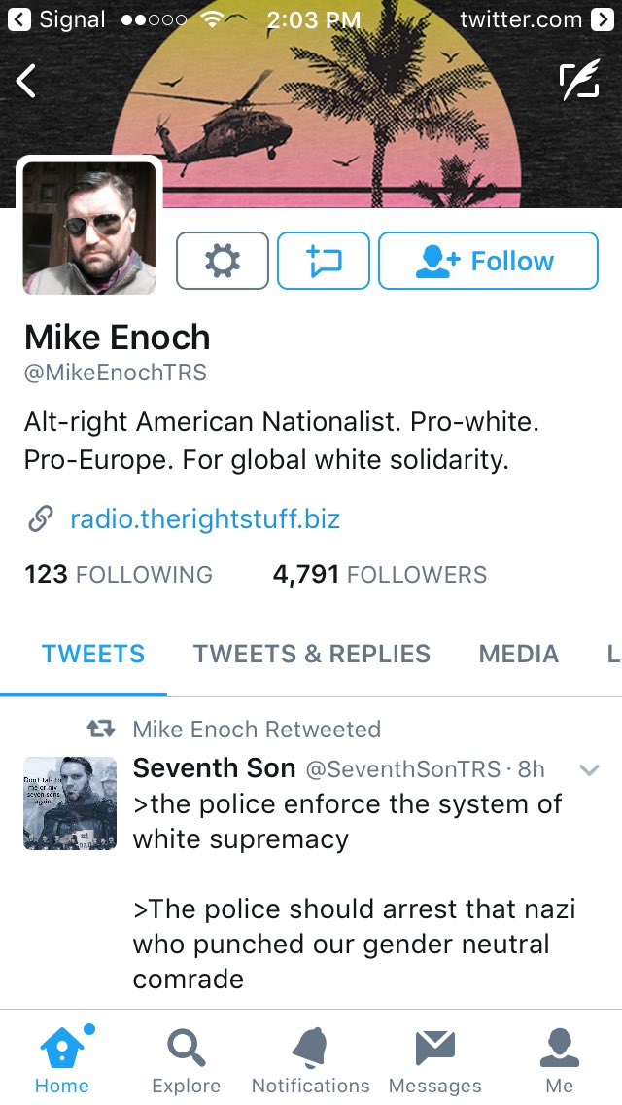The height and width of the screenshot is (1105, 622).
Task: Open the Seventh Son tweet avatar
Action: 70,803
